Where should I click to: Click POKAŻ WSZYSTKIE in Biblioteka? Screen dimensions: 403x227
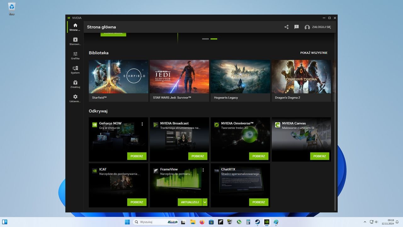click(314, 53)
